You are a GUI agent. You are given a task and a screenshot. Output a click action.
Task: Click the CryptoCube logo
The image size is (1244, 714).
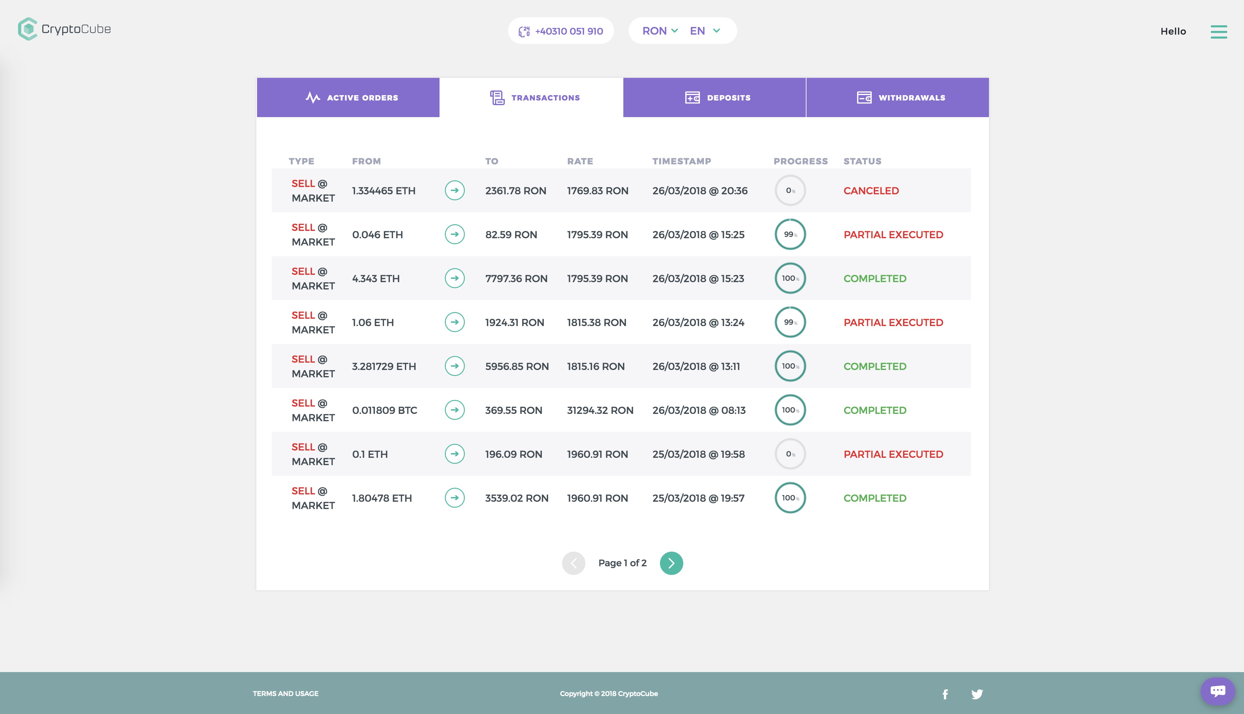coord(64,29)
